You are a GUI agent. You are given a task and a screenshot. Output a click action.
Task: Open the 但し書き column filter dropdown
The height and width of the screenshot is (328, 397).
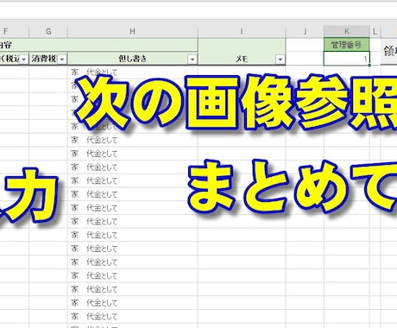pyautogui.click(x=192, y=60)
